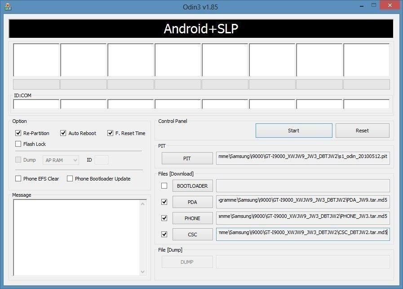Image resolution: width=403 pixels, height=289 pixels.
Task: Click inside the Message log area
Action: (x=76, y=238)
